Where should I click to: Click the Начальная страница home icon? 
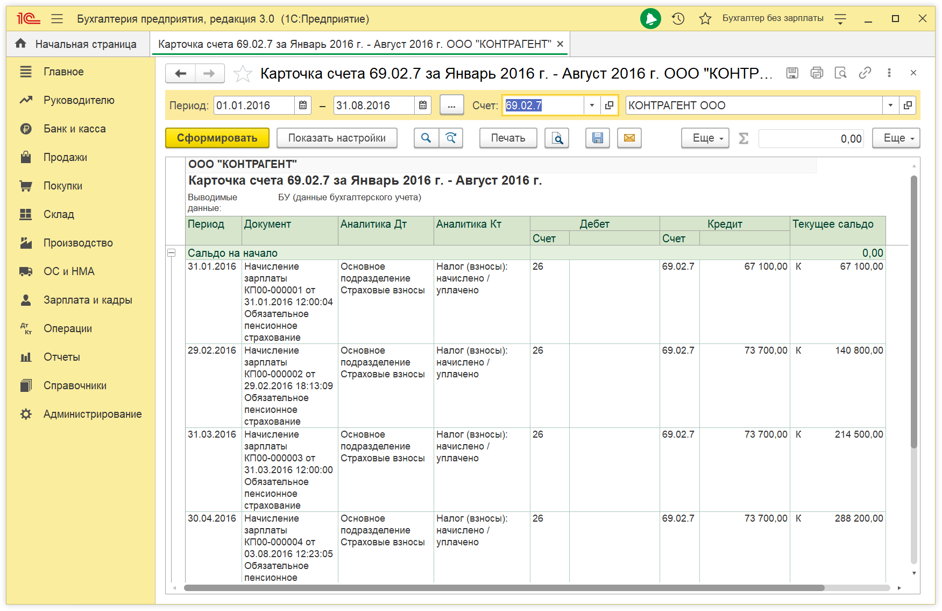tap(21, 44)
